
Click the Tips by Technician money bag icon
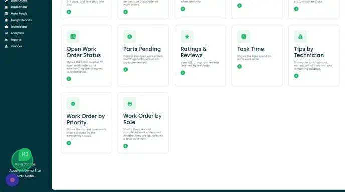pyautogui.click(x=300, y=37)
